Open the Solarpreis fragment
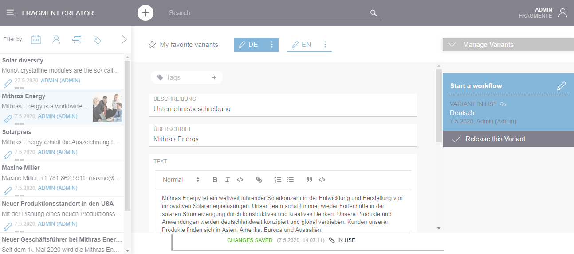 [62, 143]
